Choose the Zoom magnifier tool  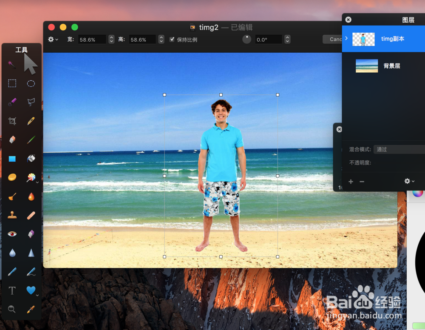pyautogui.click(x=11, y=309)
